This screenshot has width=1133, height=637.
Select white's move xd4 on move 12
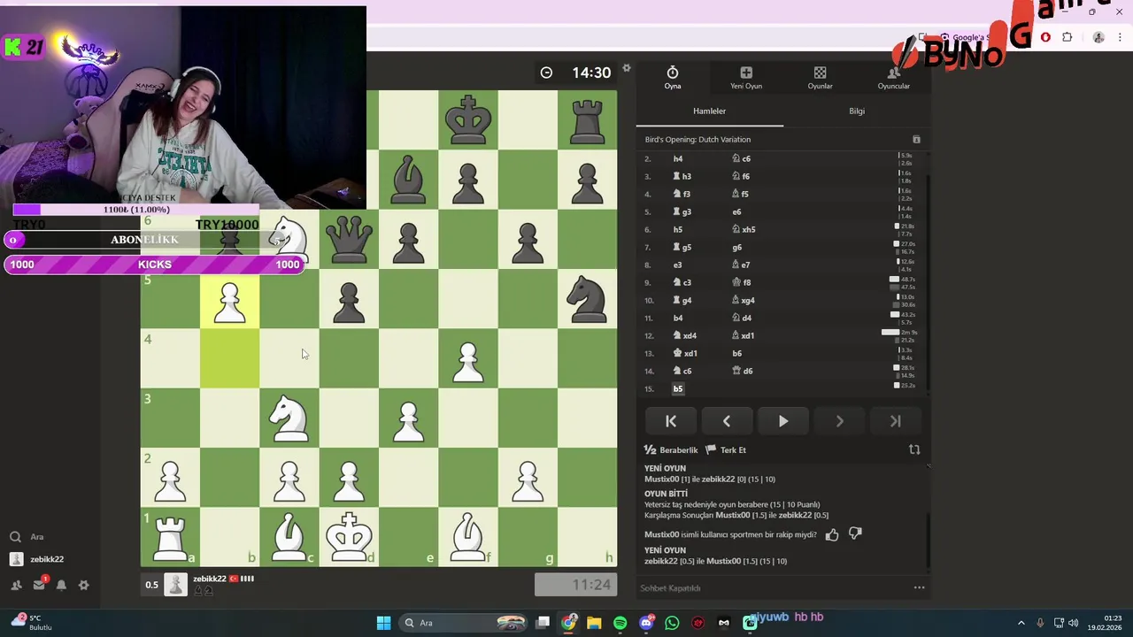[685, 336]
